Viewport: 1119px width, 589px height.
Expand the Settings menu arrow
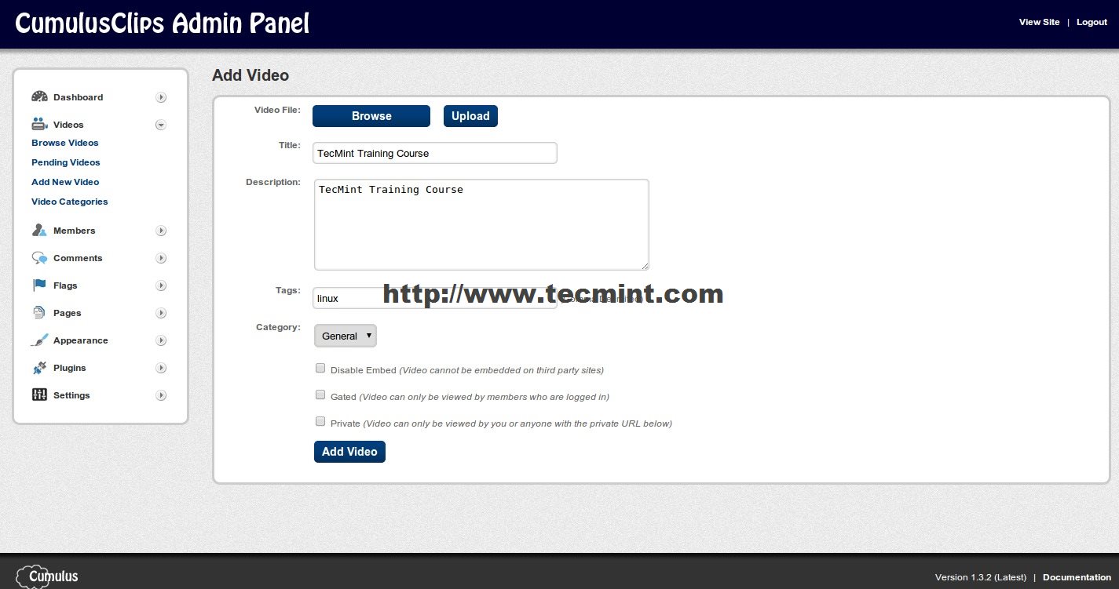click(161, 395)
